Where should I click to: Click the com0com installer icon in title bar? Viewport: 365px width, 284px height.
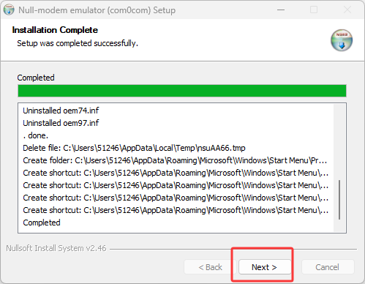[9, 10]
